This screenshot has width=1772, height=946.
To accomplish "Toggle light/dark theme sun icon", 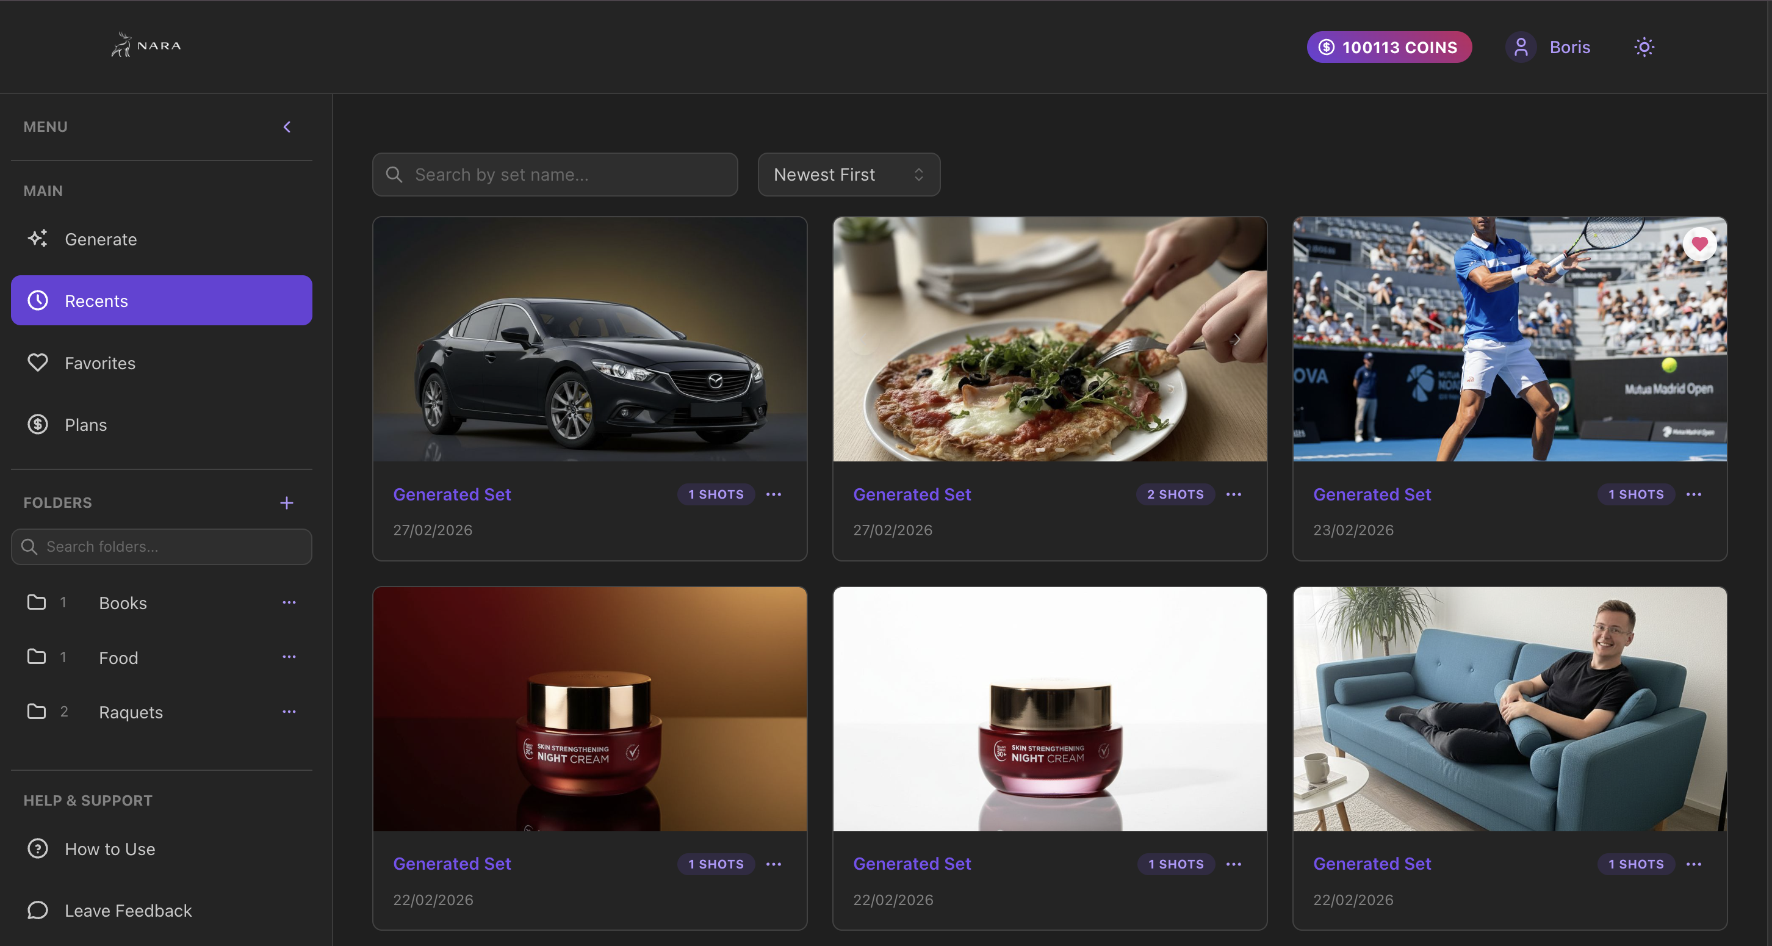I will click(x=1643, y=47).
